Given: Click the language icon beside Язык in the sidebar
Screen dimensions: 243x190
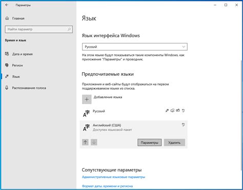Looking at the screenshot, I should tap(7, 76).
